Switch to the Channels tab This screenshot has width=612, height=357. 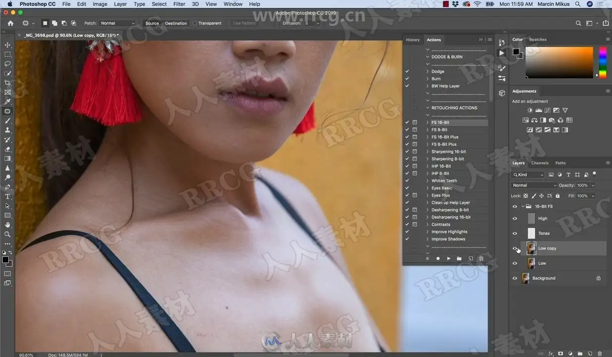(x=540, y=163)
